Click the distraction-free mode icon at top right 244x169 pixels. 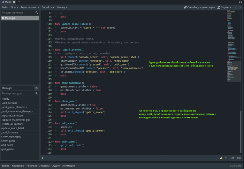(x=241, y=2)
